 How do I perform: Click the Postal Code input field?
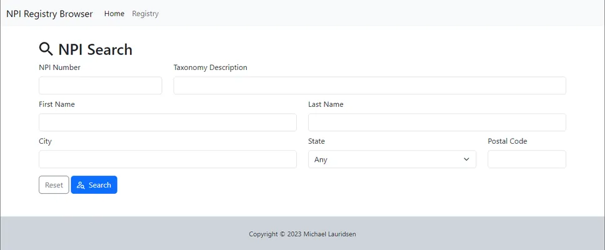tap(526, 159)
